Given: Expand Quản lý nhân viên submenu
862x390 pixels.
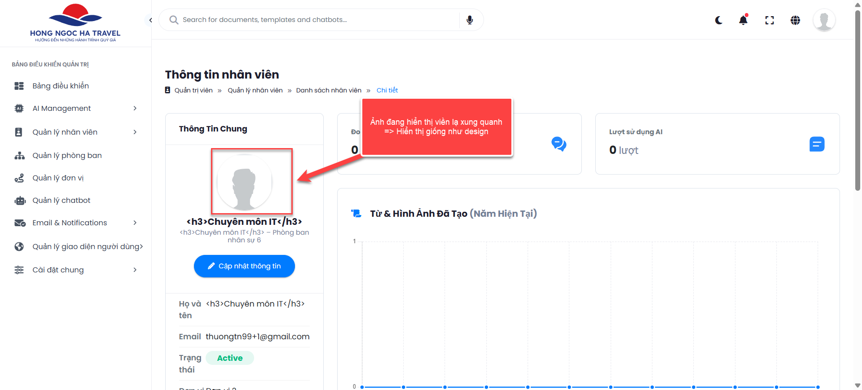Looking at the screenshot, I should (135, 132).
